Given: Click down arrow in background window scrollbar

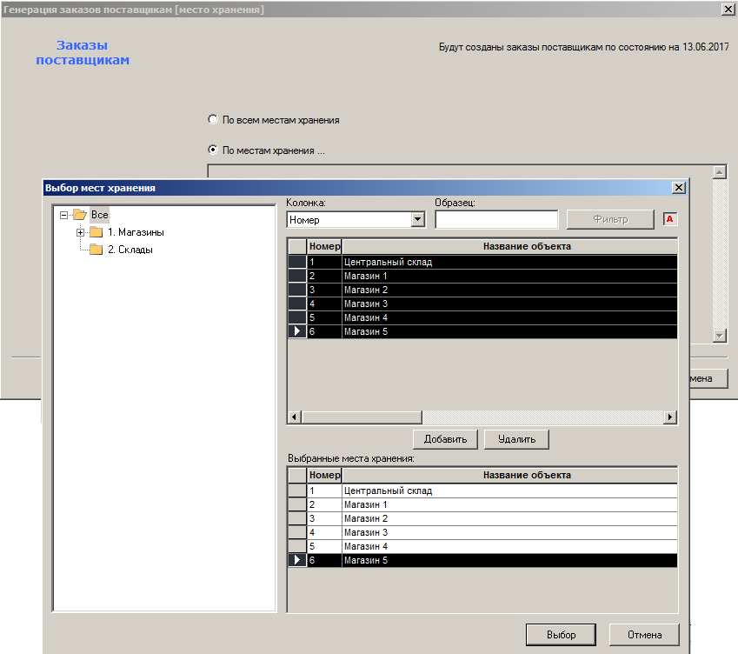Looking at the screenshot, I should 720,335.
